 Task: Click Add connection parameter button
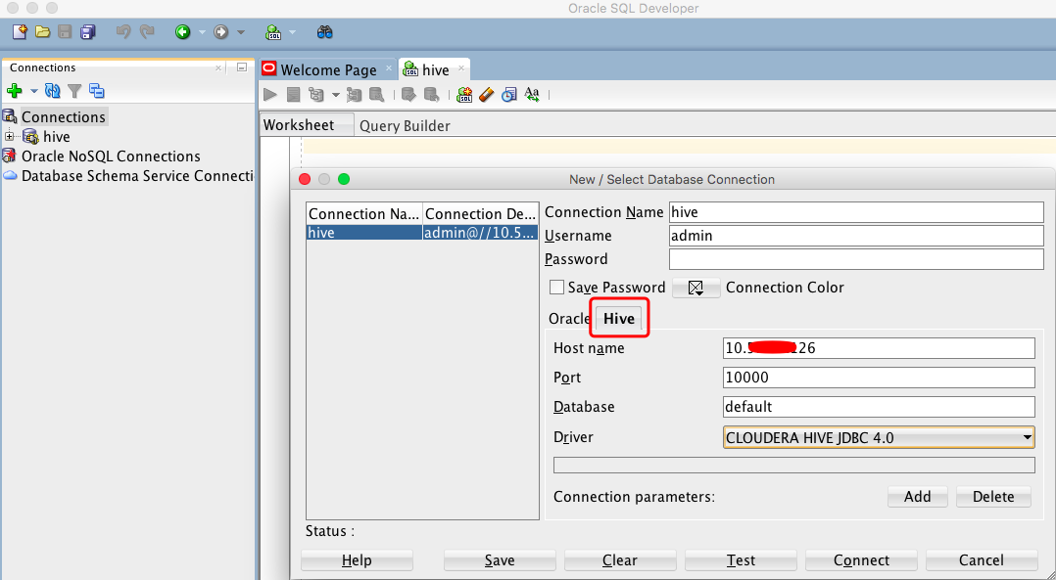tap(917, 497)
